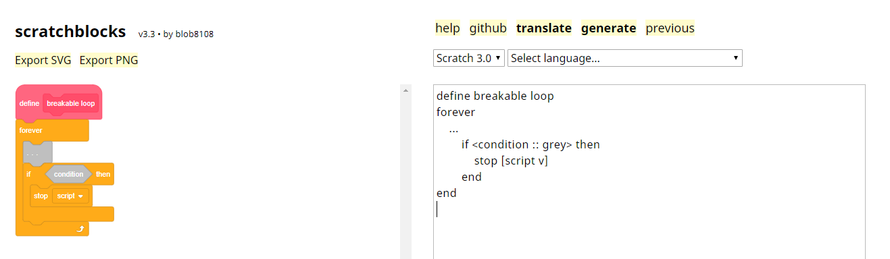Viewport: 890px width, 259px height.
Task: Click the grey ellipsis placeholder block
Action: coord(37,153)
